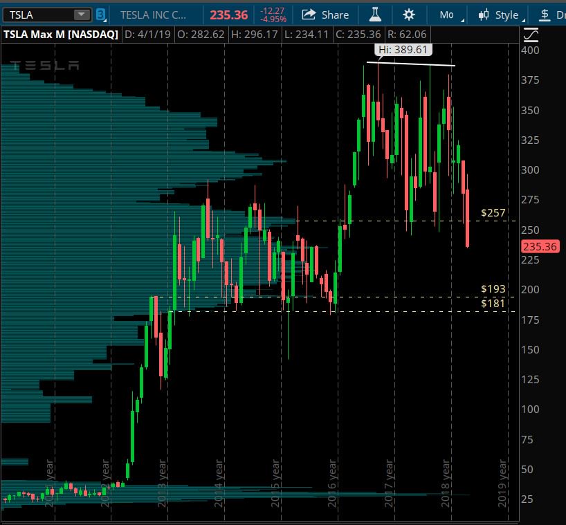The width and height of the screenshot is (566, 525).
Task: Click the blue link color number 3 icon
Action: 101,15
